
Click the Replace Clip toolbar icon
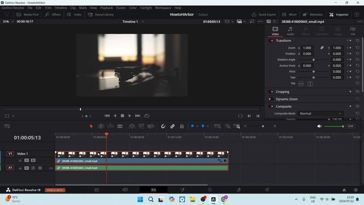click(x=151, y=126)
